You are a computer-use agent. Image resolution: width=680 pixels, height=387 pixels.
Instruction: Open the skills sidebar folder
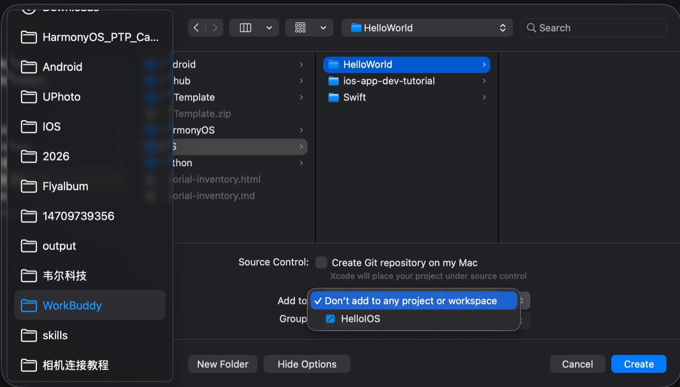tap(90, 336)
